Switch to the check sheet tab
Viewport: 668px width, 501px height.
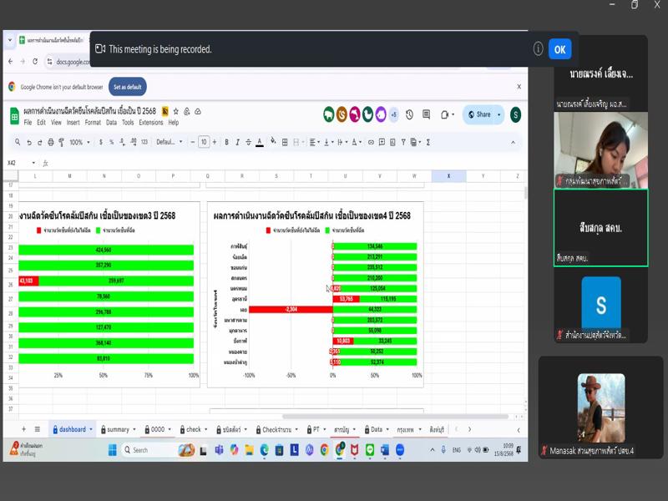194,429
